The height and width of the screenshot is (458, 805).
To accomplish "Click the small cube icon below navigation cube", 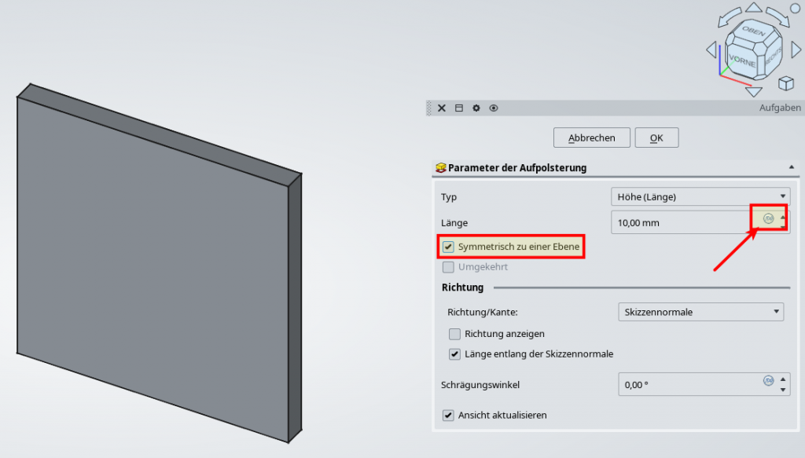I will [785, 83].
